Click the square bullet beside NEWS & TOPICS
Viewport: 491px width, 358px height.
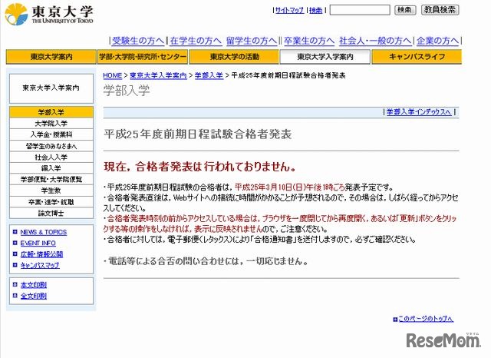click(15, 232)
